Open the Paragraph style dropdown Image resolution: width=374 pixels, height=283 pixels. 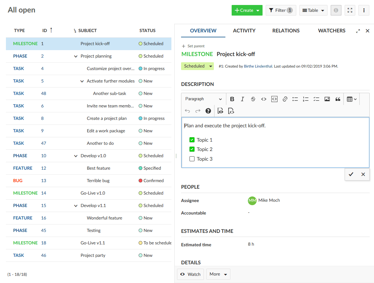coord(203,99)
